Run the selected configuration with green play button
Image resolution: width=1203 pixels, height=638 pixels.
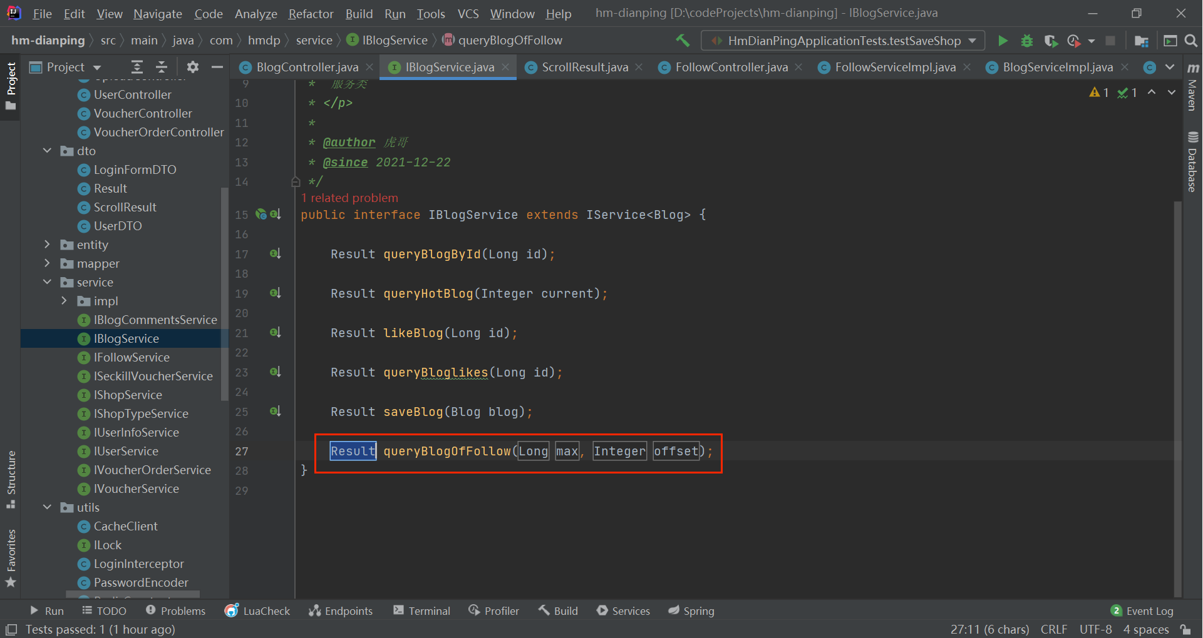[x=1003, y=41]
